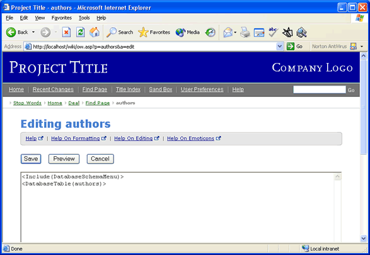Image resolution: width=370 pixels, height=255 pixels.
Task: Click the page scrollbar up arrow
Action: click(x=364, y=56)
